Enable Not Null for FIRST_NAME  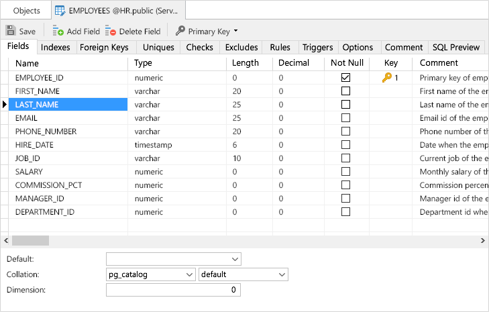point(345,91)
